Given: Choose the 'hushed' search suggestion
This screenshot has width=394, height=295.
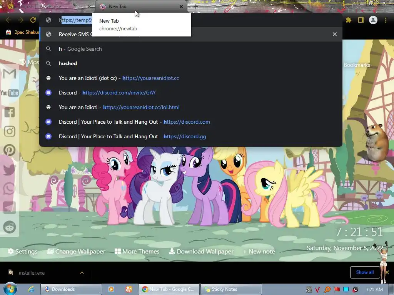Looking at the screenshot, I should pos(191,63).
